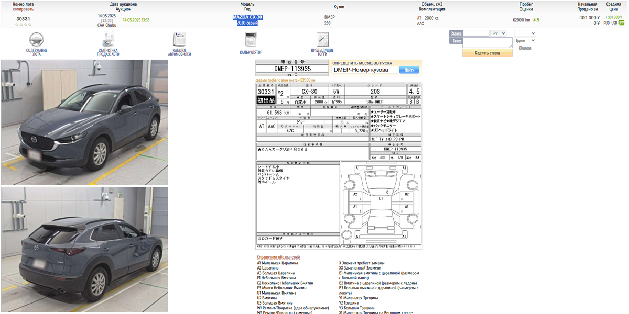Image resolution: width=629 pixels, height=314 pixels.
Task: Click lot number '30331' in the table
Action: click(23, 19)
